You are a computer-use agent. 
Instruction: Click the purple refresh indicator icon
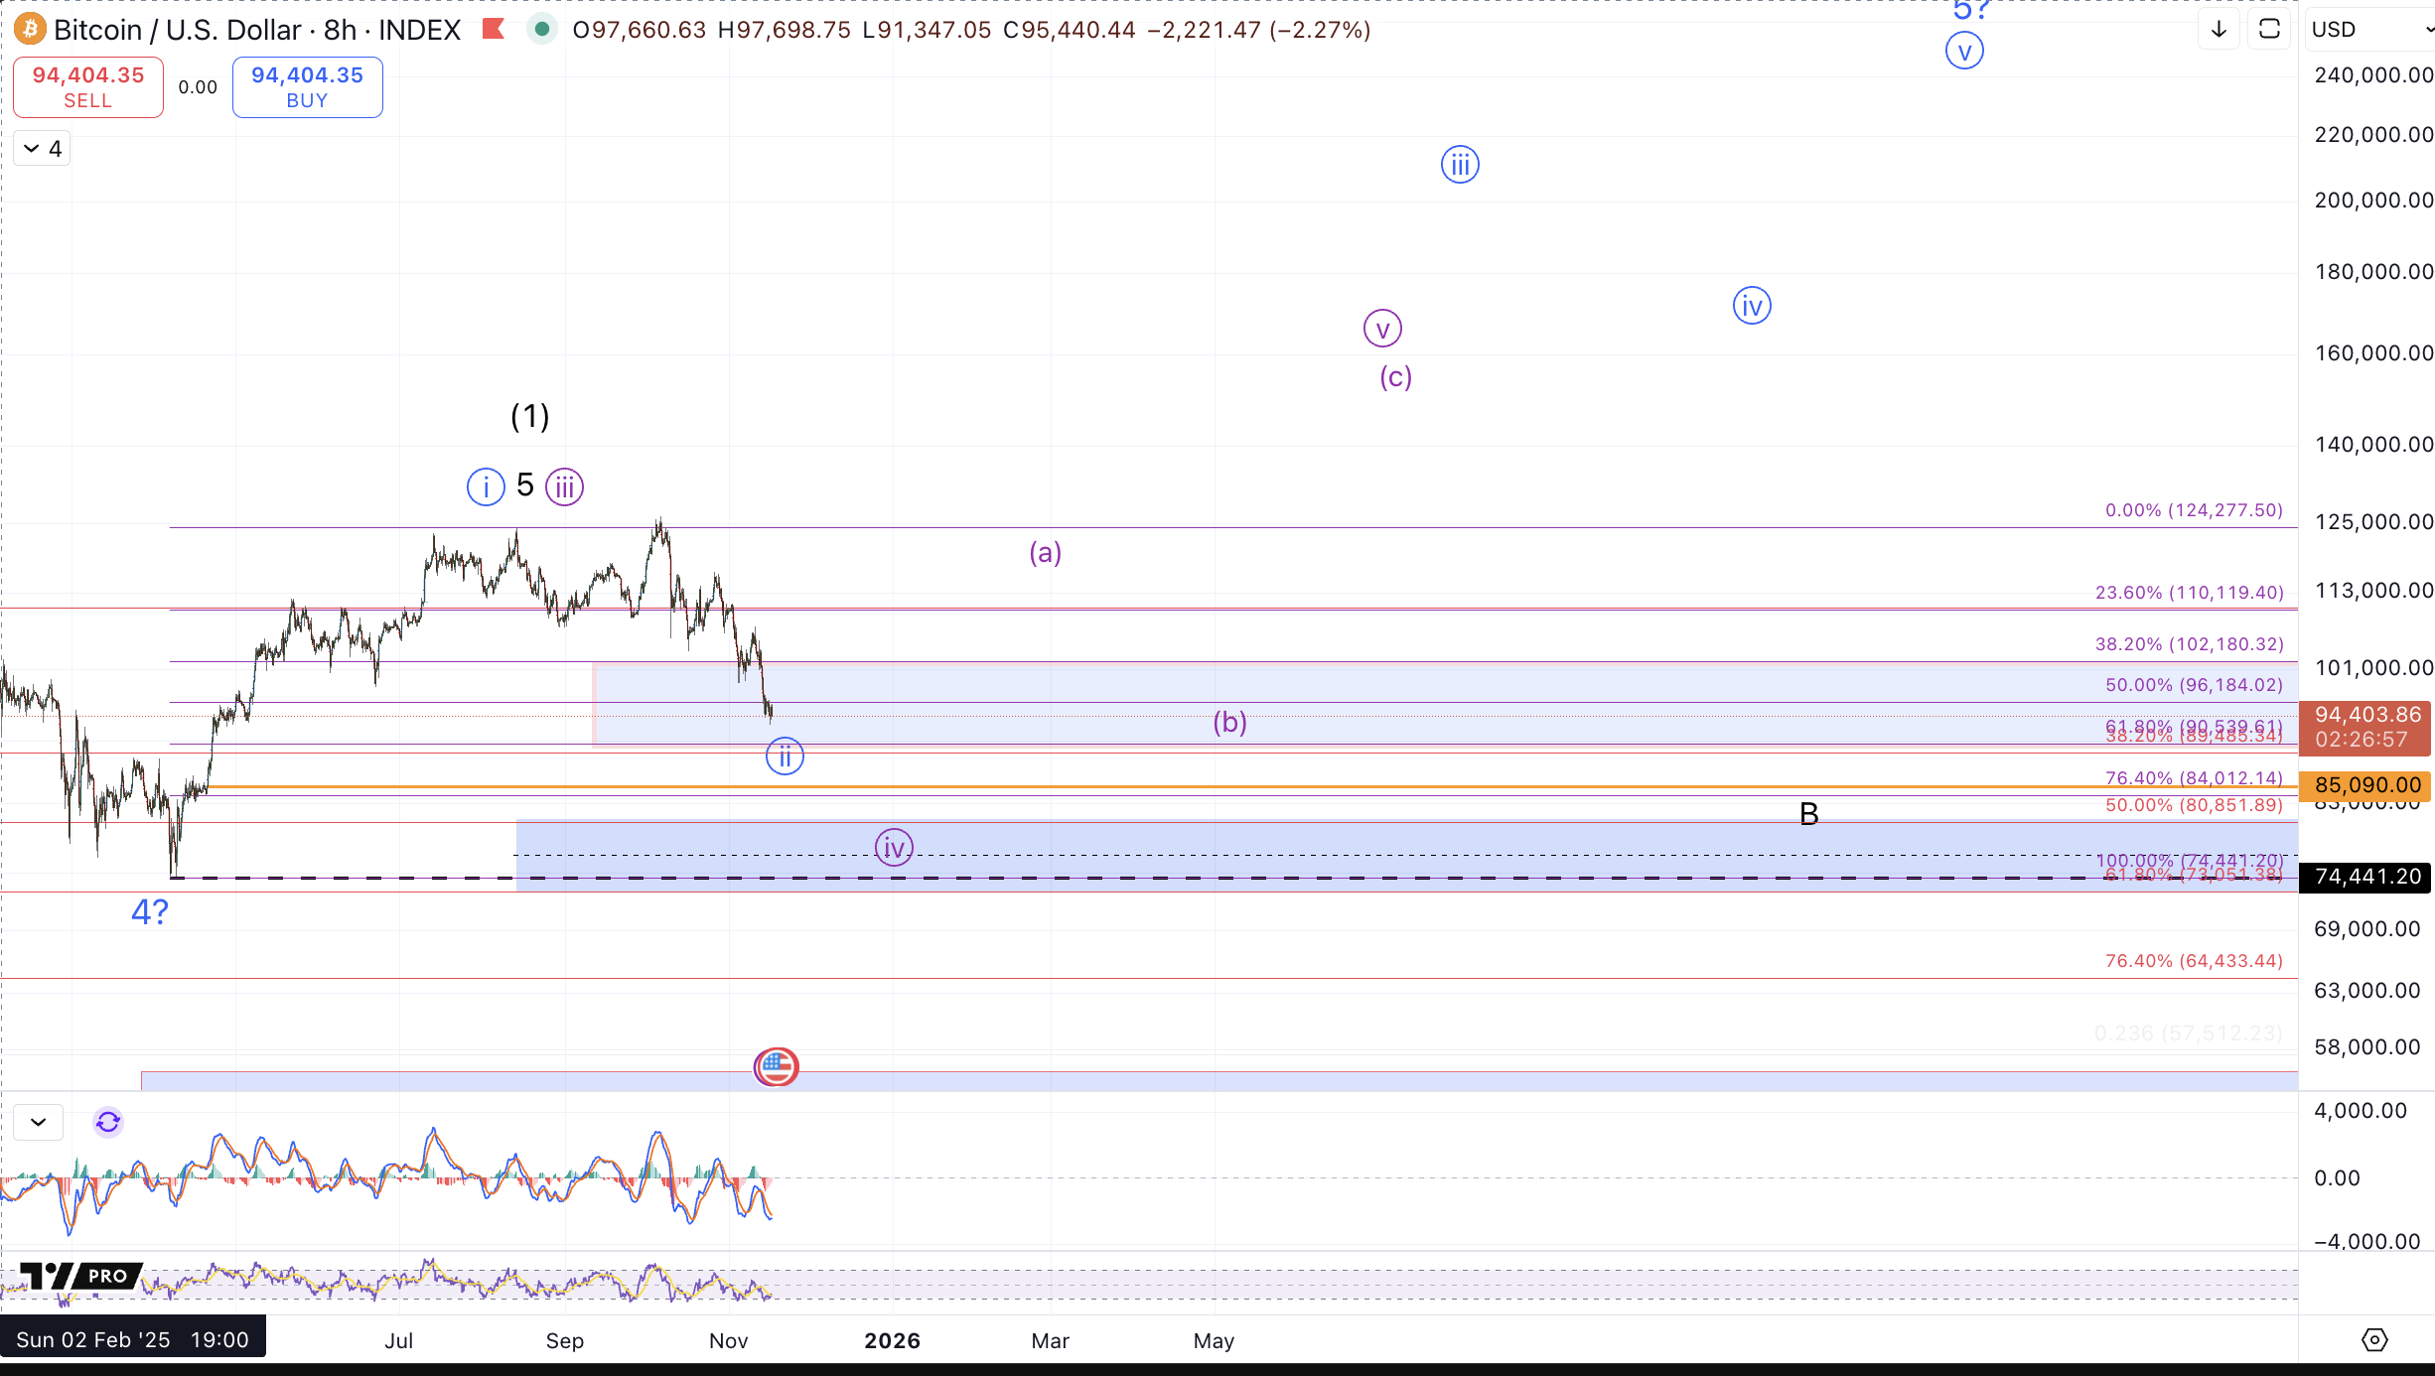(x=108, y=1123)
